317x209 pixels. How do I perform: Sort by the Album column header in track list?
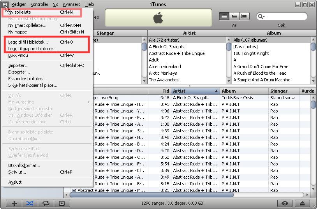244,91
